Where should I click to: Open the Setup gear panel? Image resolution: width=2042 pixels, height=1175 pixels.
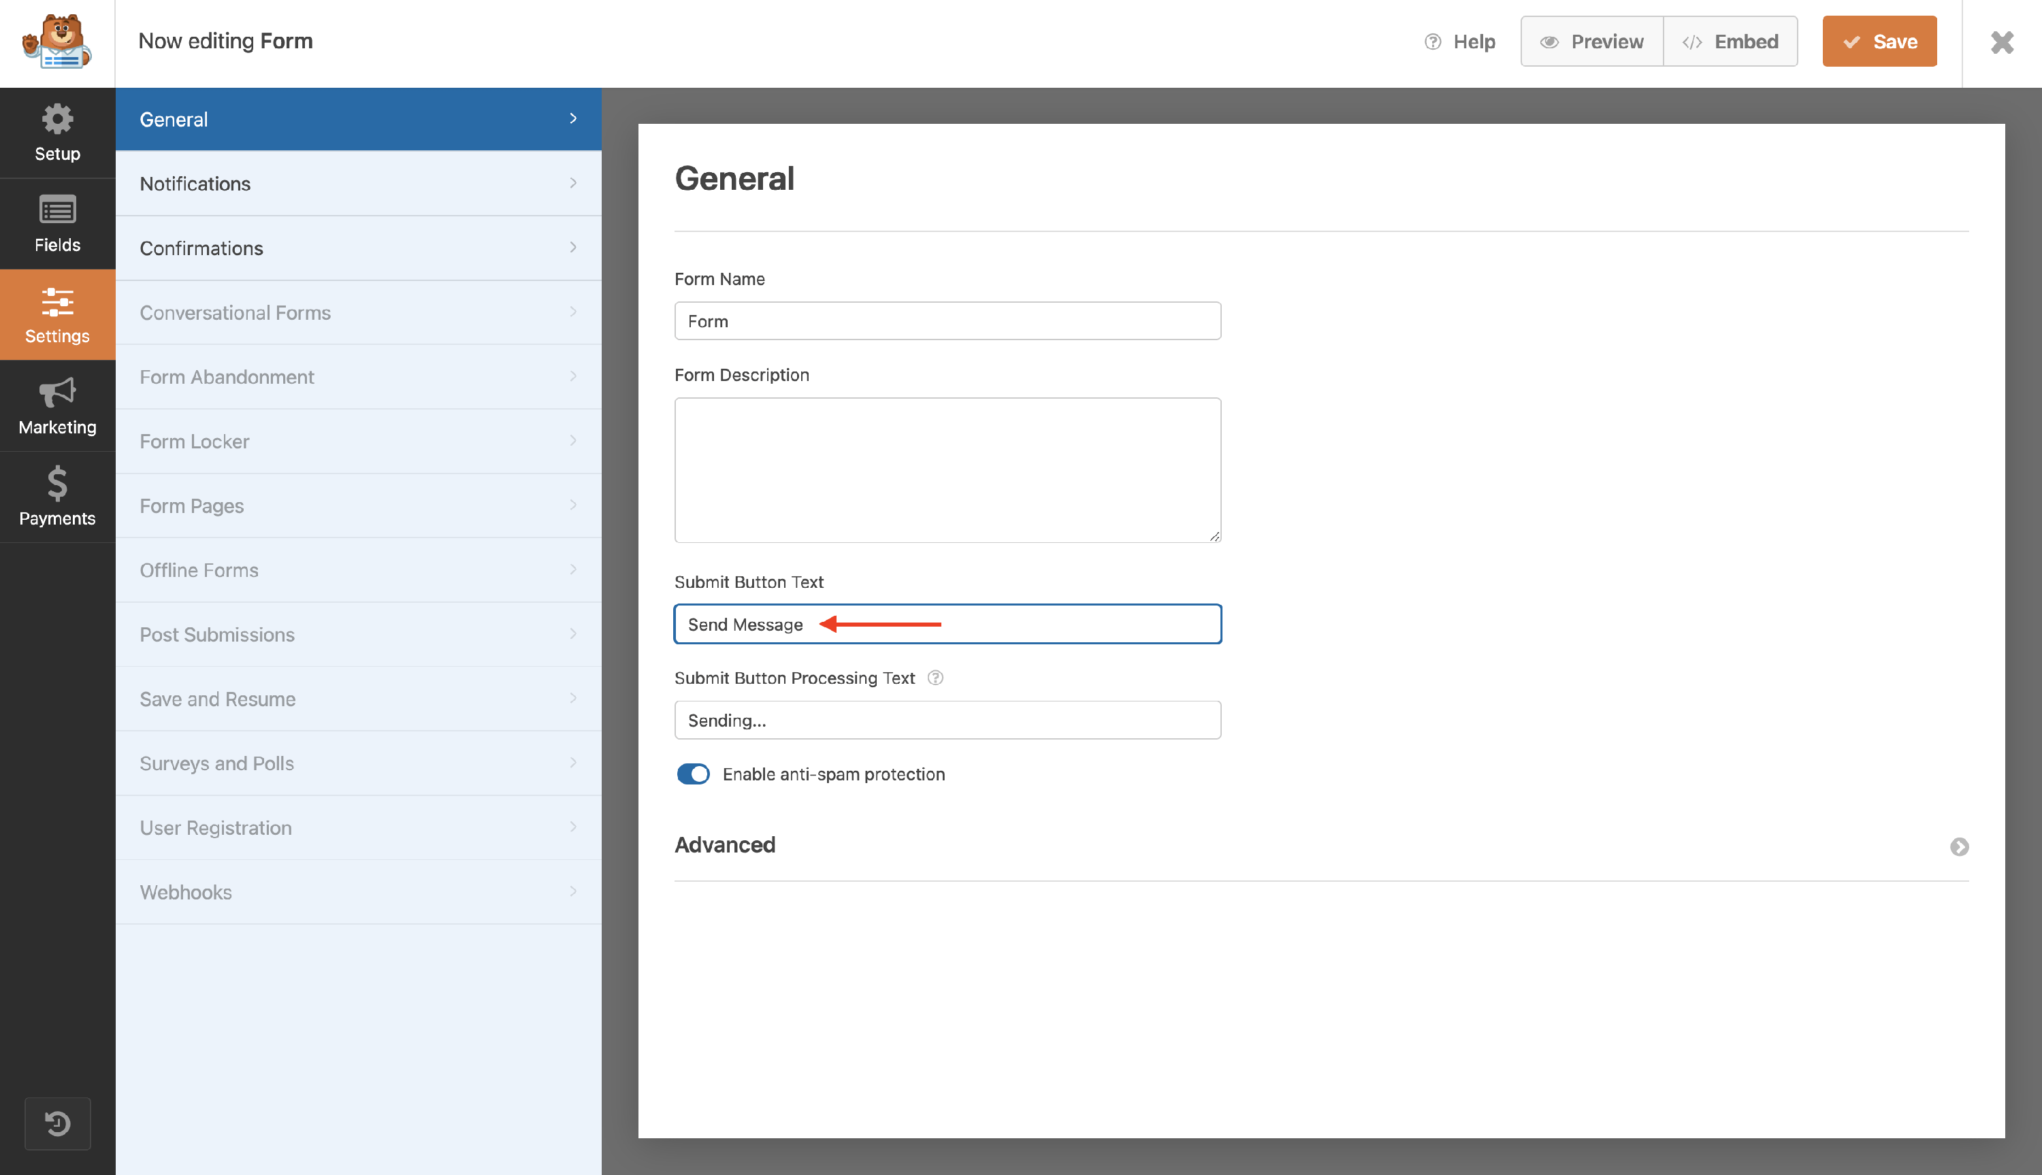point(57,133)
